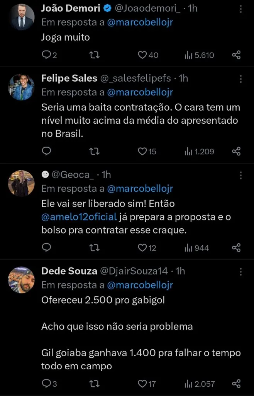Click the view count icon showing 5.610

(x=189, y=55)
